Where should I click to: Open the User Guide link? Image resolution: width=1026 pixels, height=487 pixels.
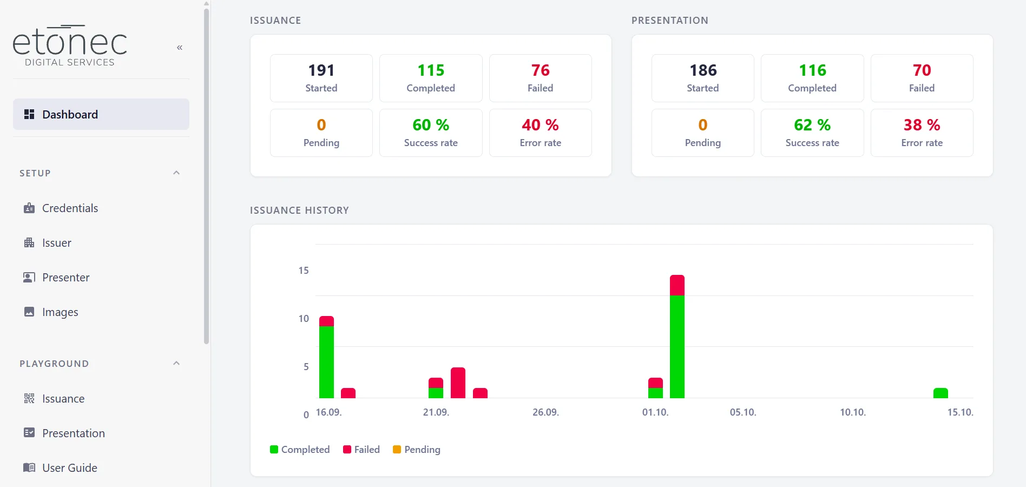(101, 468)
